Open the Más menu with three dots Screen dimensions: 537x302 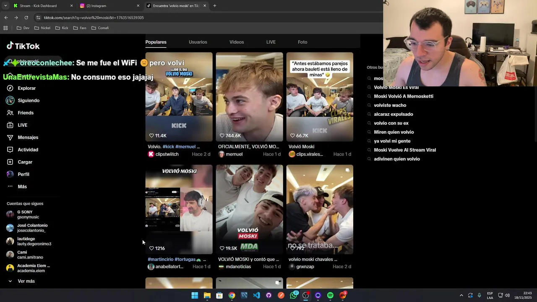[17, 187]
